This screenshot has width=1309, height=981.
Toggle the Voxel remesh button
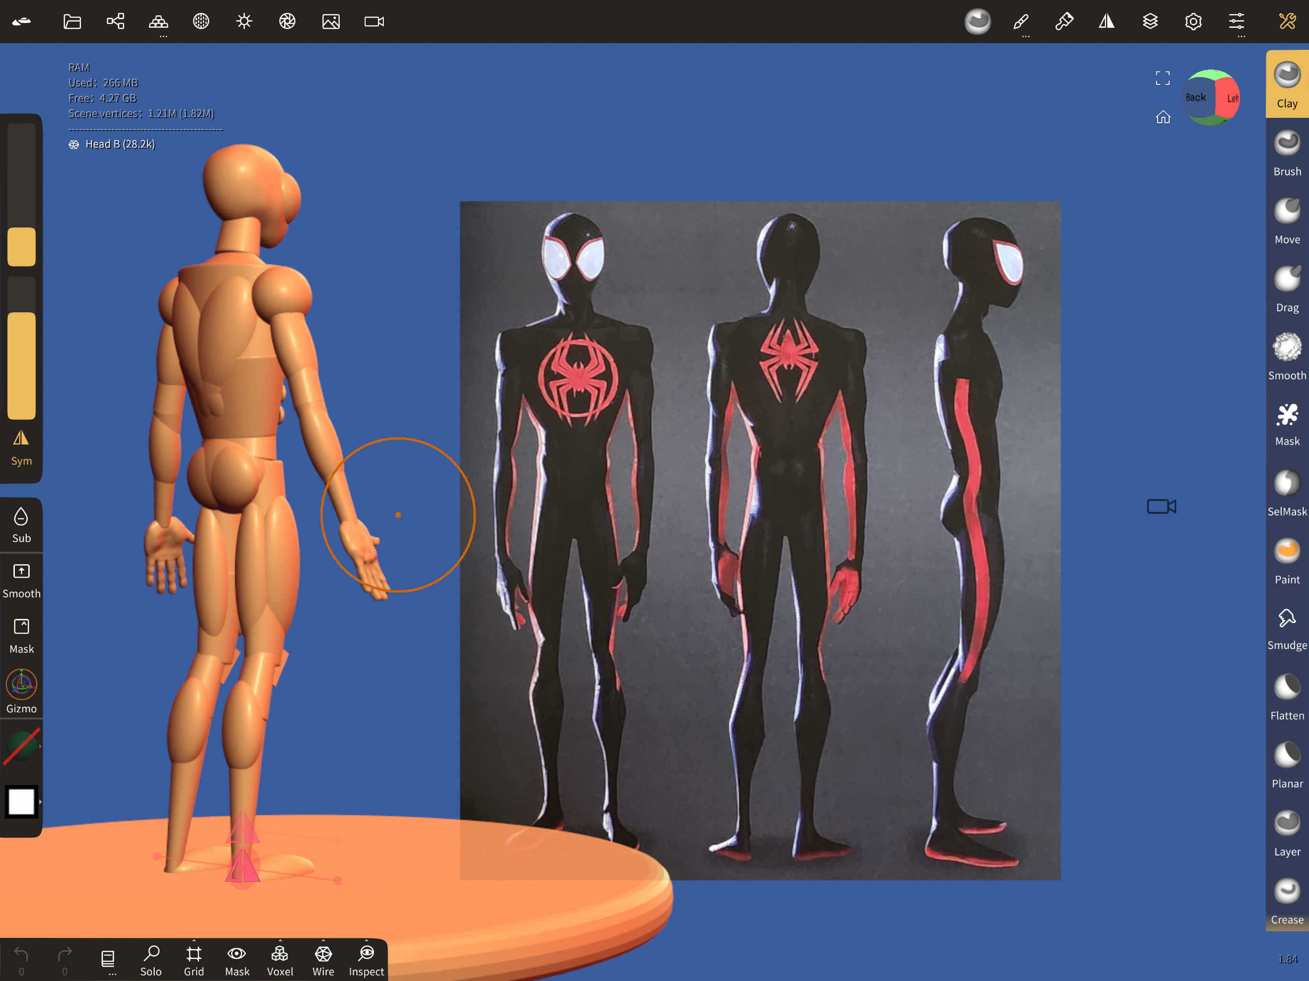point(280,961)
